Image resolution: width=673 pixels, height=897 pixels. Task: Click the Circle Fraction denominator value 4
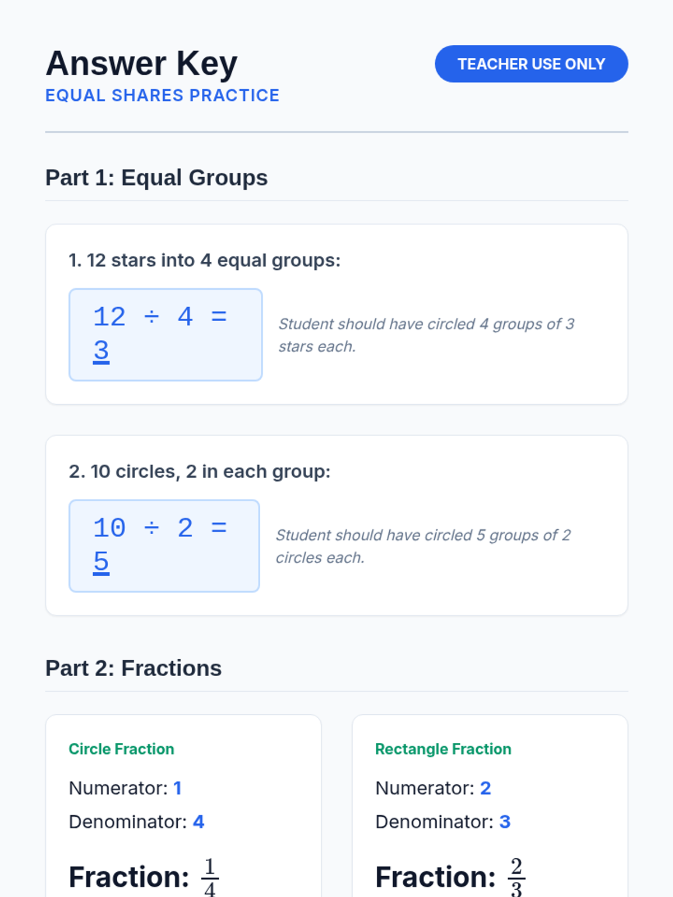tap(199, 822)
